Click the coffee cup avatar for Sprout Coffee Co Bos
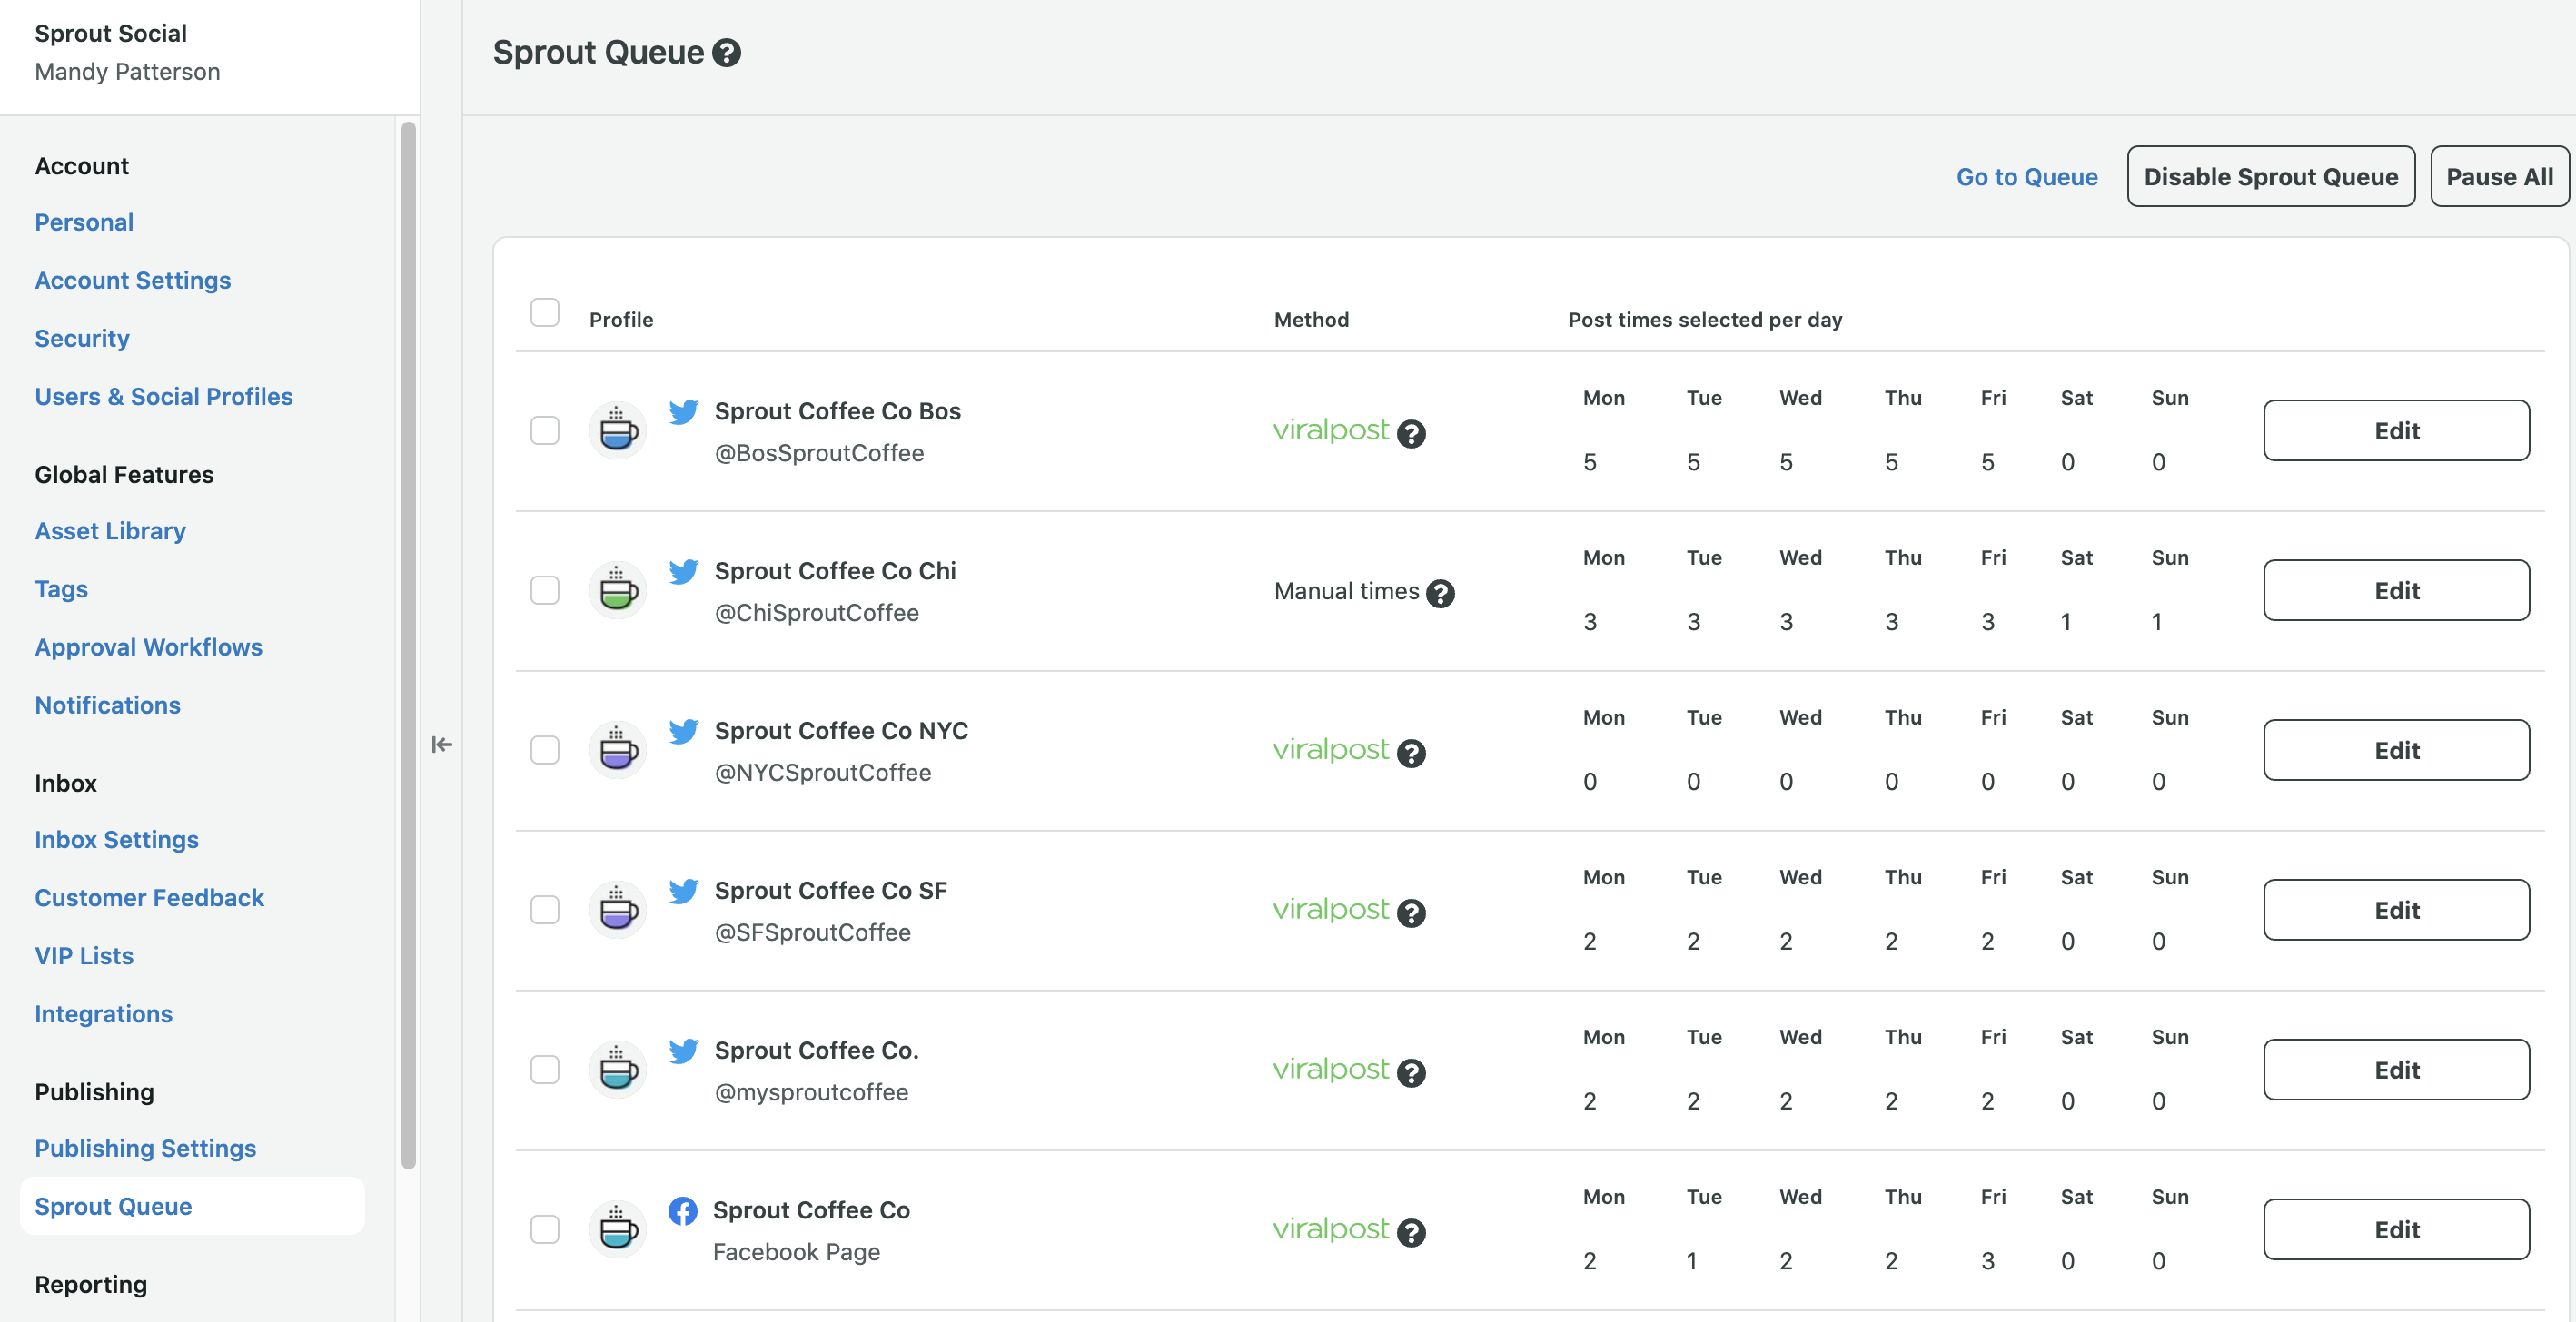2576x1322 pixels. [618, 430]
